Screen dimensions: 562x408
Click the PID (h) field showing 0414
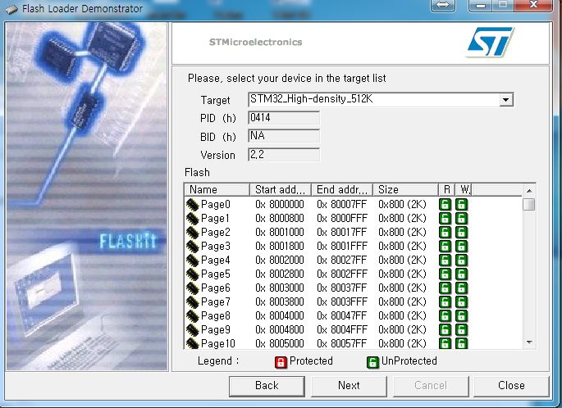284,118
